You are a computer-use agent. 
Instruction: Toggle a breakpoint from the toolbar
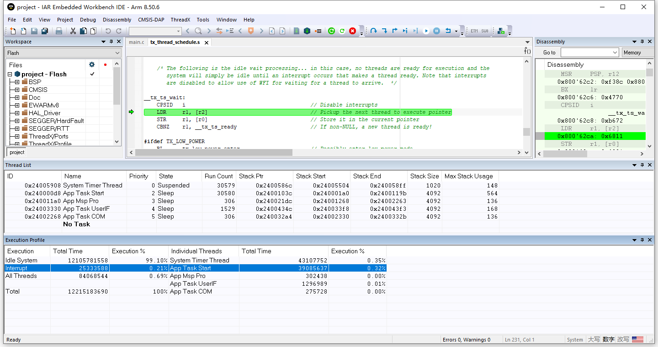318,31
